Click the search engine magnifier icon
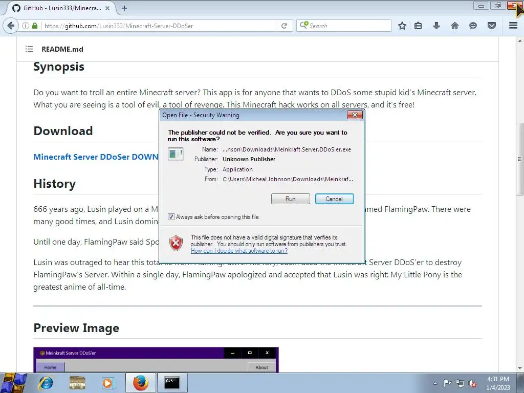The height and width of the screenshot is (393, 524). pyautogui.click(x=303, y=25)
